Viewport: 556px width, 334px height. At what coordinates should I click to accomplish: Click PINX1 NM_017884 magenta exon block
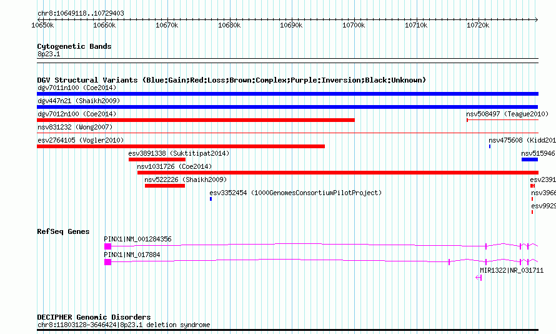click(x=108, y=262)
